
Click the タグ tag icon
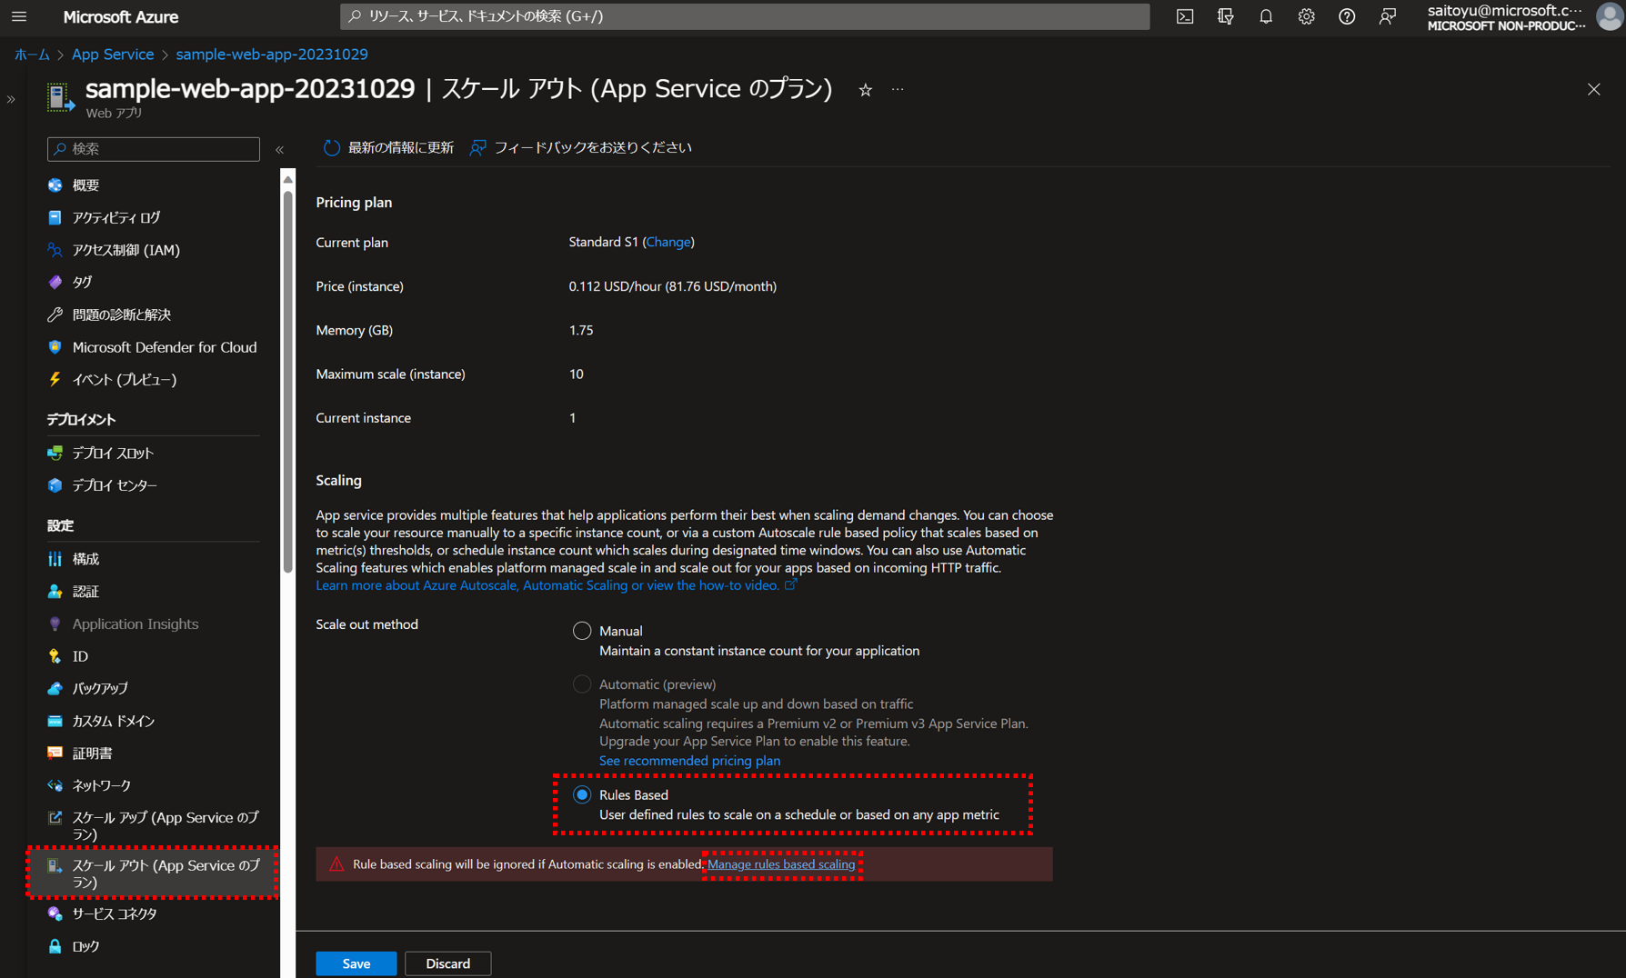point(55,283)
